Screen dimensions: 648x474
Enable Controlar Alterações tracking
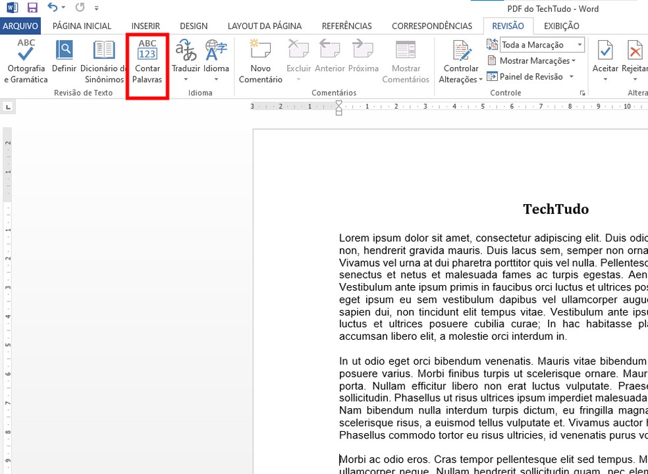[460, 58]
